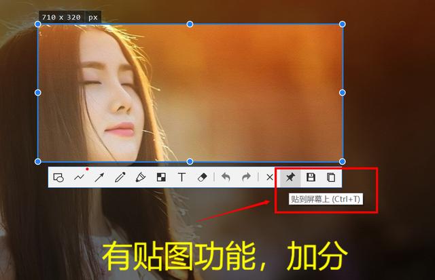This screenshot has height=280, width=435.
Task: Click the right-middle selection handle
Action: (x=343, y=93)
